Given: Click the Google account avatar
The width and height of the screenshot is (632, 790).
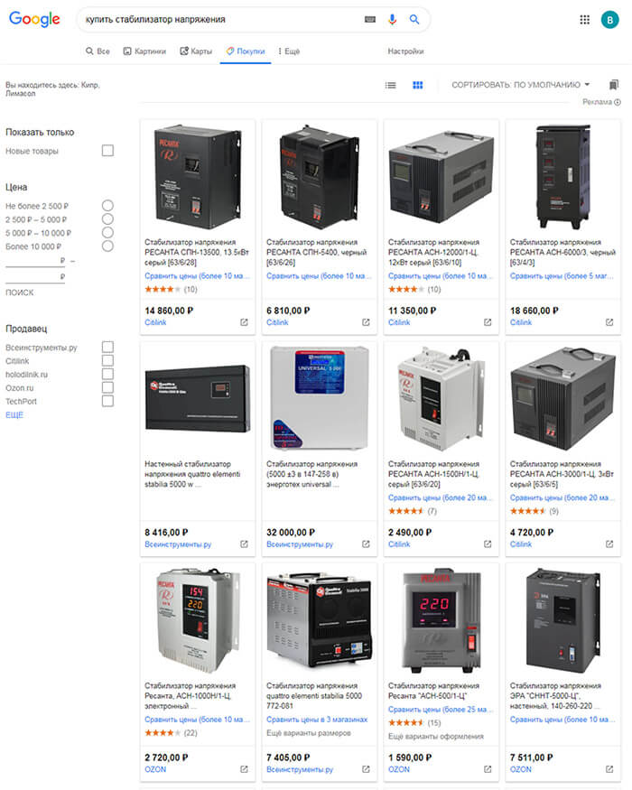Looking at the screenshot, I should pyautogui.click(x=609, y=20).
